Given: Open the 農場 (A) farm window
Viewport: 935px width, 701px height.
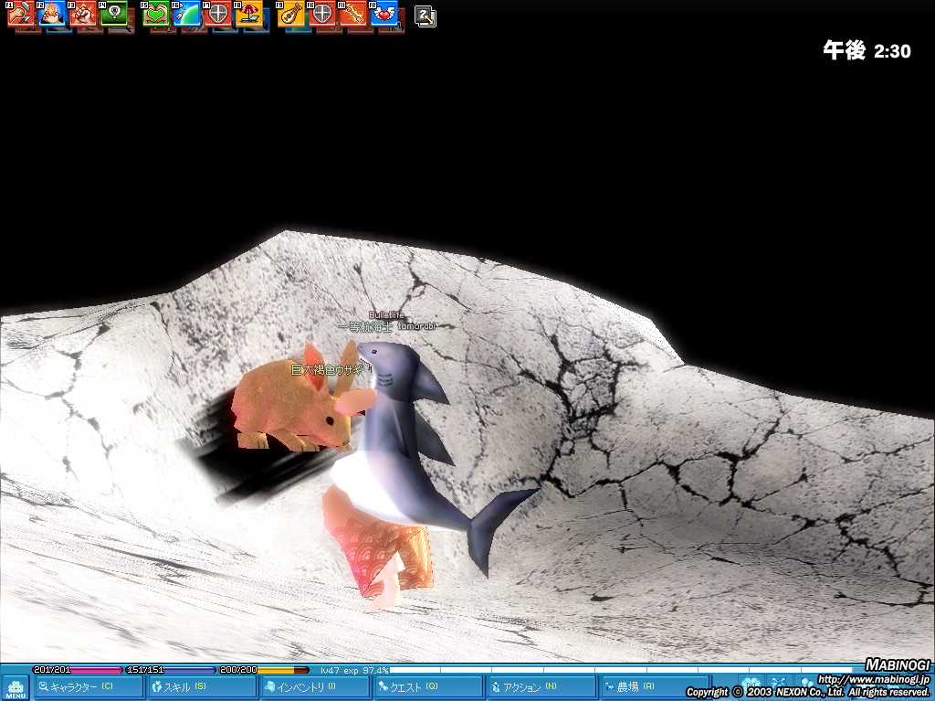Looking at the screenshot, I should (654, 687).
